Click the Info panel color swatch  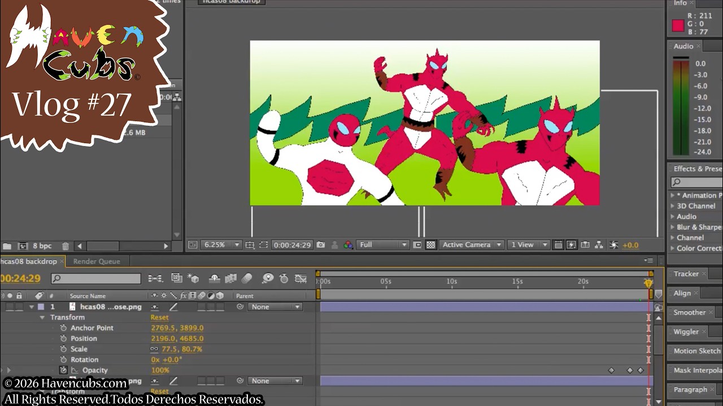(x=678, y=25)
